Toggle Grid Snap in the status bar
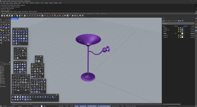Image resolution: width=197 pixels, height=107 pixels. [x=61, y=106]
